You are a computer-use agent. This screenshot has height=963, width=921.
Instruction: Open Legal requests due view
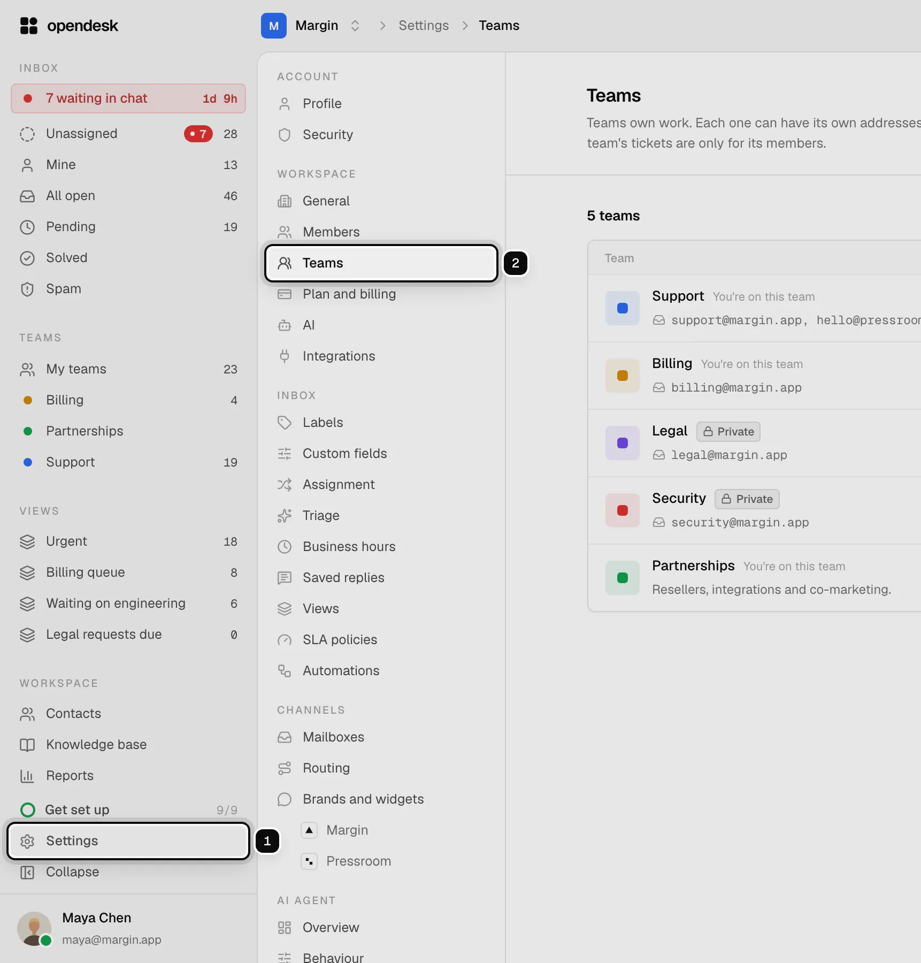(128, 635)
